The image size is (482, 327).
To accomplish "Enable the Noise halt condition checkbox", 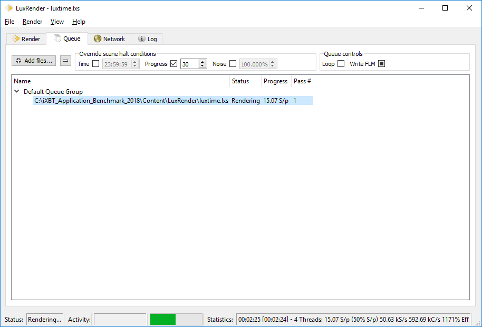I will tap(233, 64).
